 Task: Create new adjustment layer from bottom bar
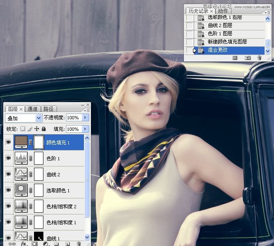click(x=45, y=244)
